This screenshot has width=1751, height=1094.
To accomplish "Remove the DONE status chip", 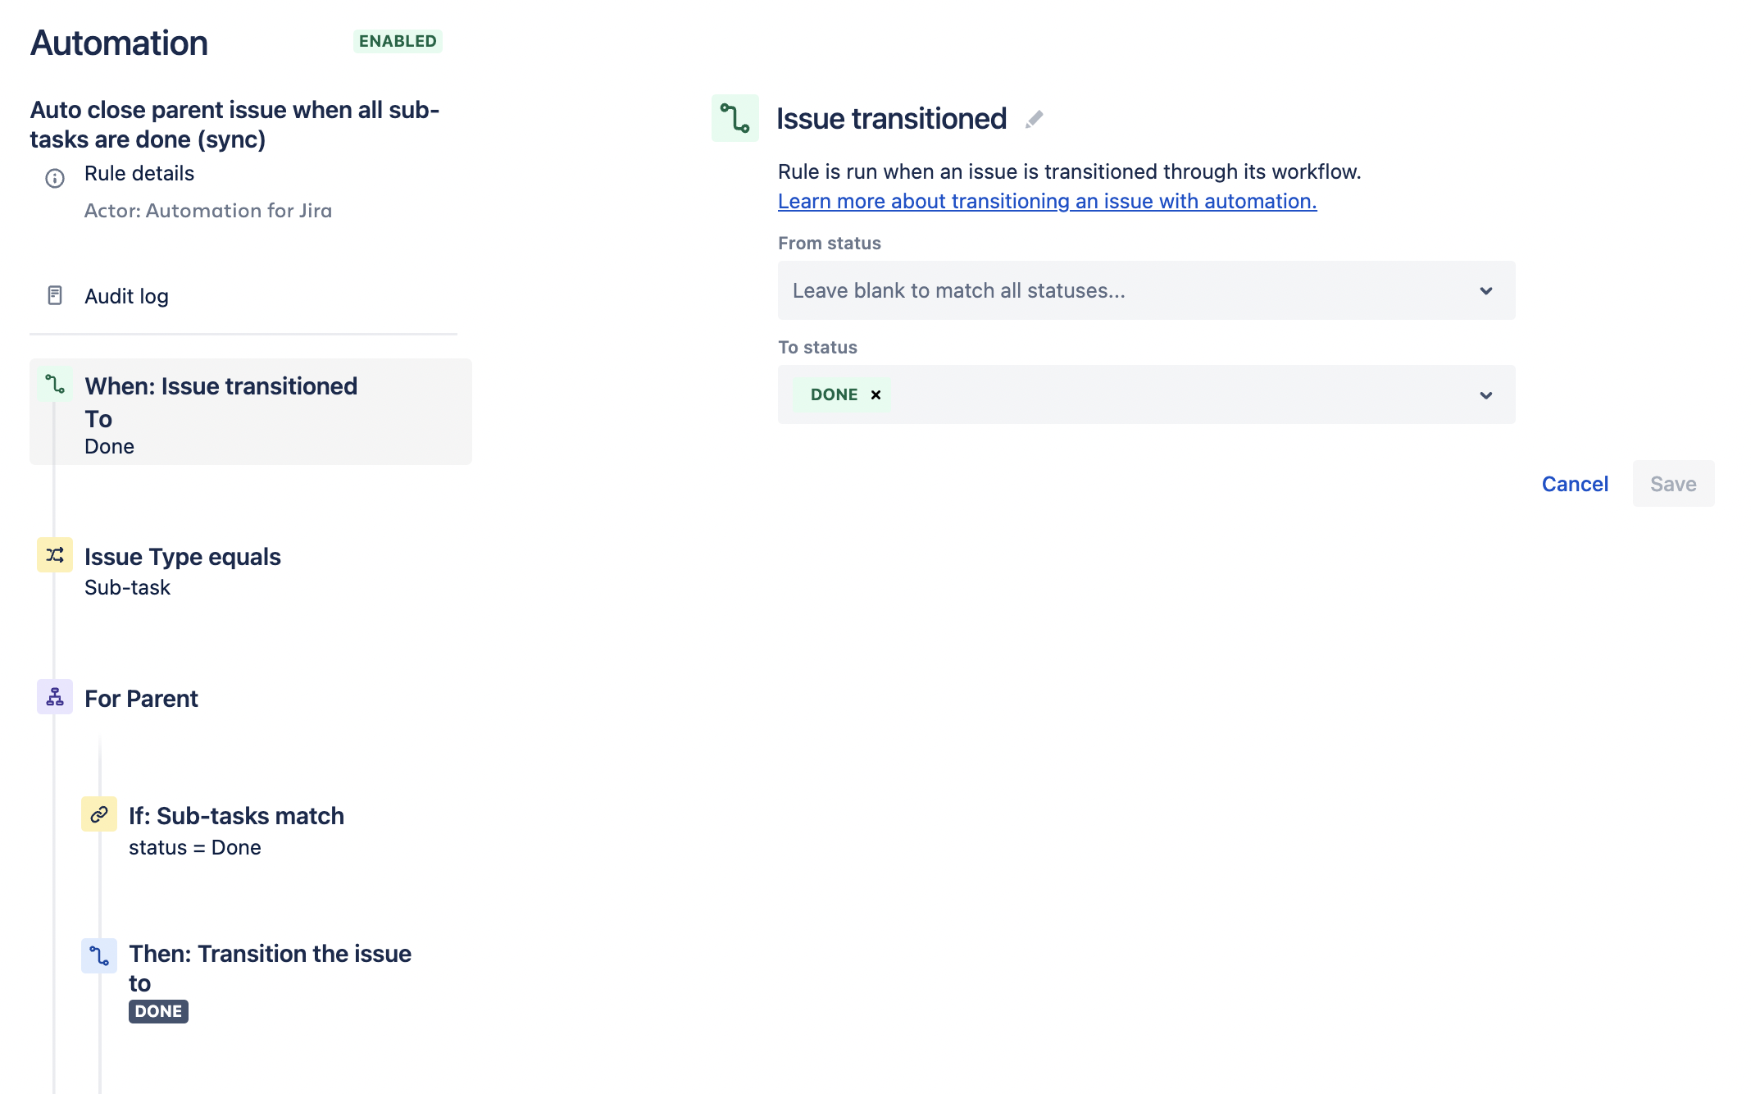I will [875, 394].
